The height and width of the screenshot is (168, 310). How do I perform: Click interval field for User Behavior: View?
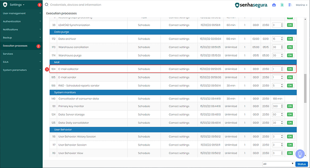point(278,153)
